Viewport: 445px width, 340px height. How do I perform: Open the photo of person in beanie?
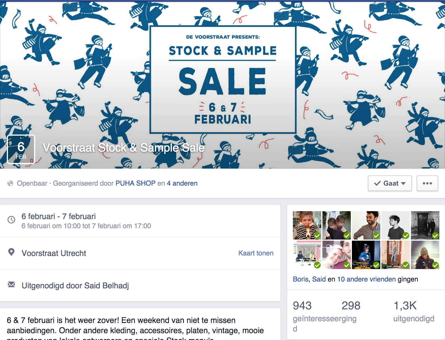coord(425,255)
